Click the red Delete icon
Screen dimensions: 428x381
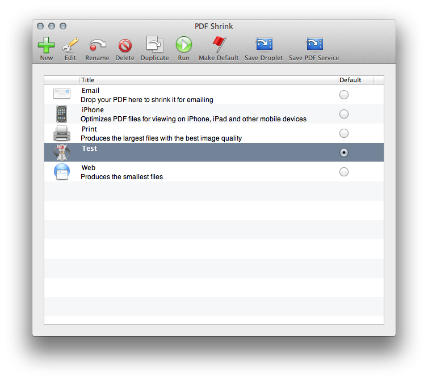(125, 45)
